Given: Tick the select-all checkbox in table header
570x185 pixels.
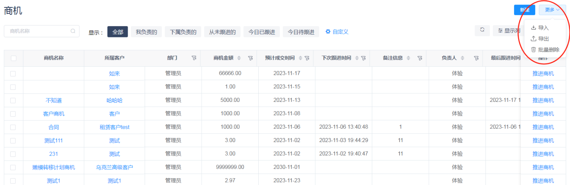Looking at the screenshot, I should pyautogui.click(x=13, y=58).
